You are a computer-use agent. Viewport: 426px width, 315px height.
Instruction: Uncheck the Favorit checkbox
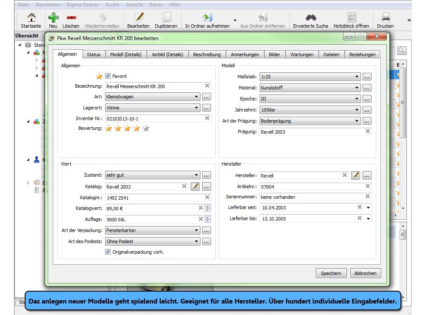click(108, 76)
